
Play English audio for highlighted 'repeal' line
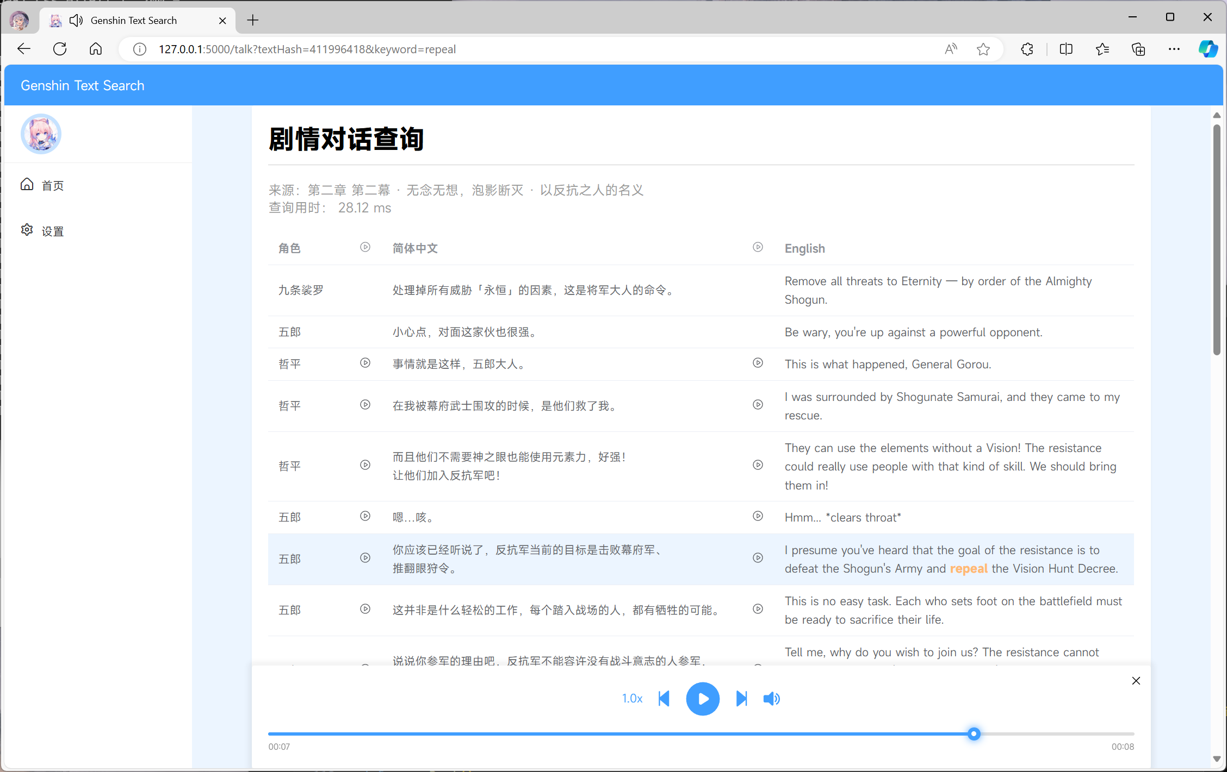[758, 558]
